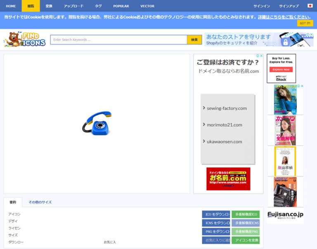Click the ad info icon on domain ad
Screen dimensions: 317x249
coord(257,56)
